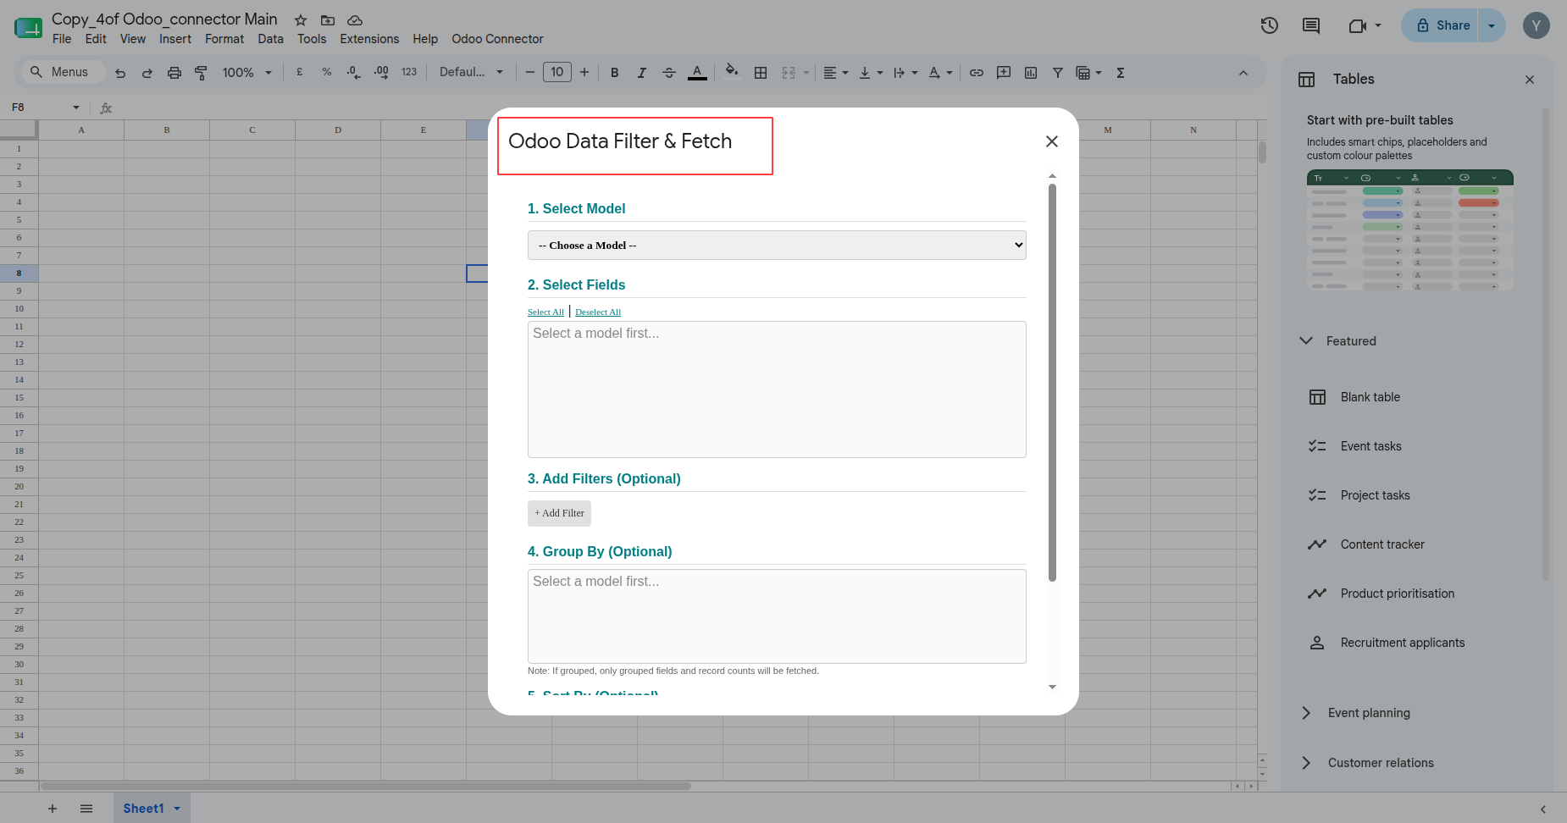The image size is (1567, 823).
Task: Open the text wrapping dropdown
Action: coord(905,73)
